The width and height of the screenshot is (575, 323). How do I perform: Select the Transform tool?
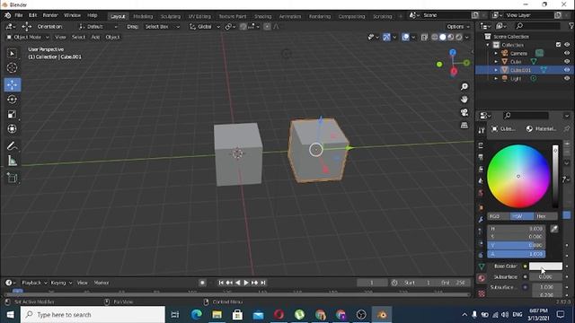(12, 129)
